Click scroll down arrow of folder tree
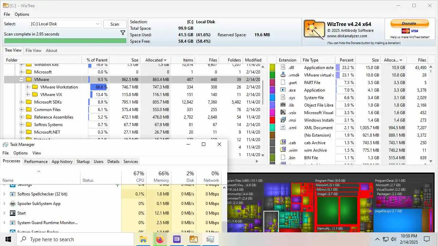Viewport: 438px width, 246px height. [x=262, y=155]
